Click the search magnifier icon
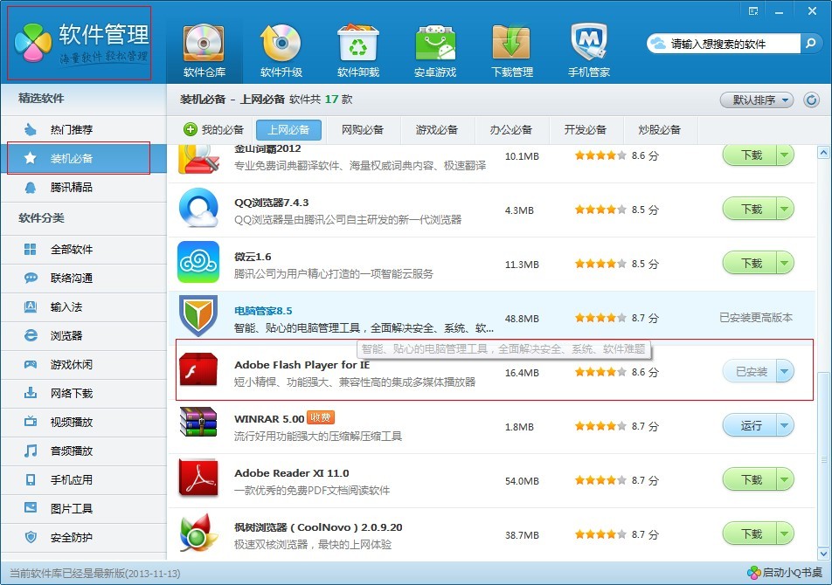832x585 pixels. pos(810,44)
